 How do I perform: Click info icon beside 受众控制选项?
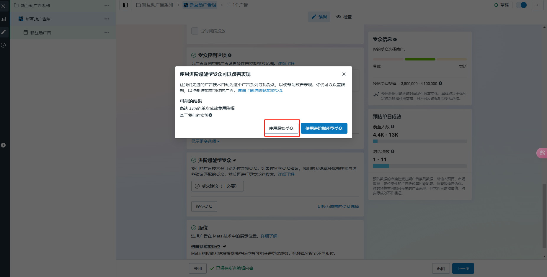click(230, 55)
